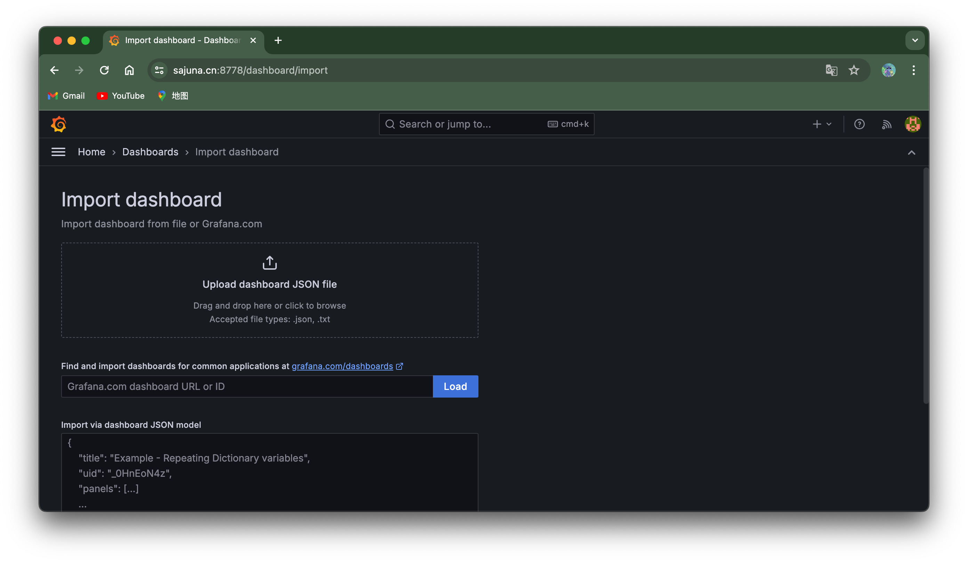Image resolution: width=968 pixels, height=563 pixels.
Task: Bookmark this page with star icon
Action: 854,70
